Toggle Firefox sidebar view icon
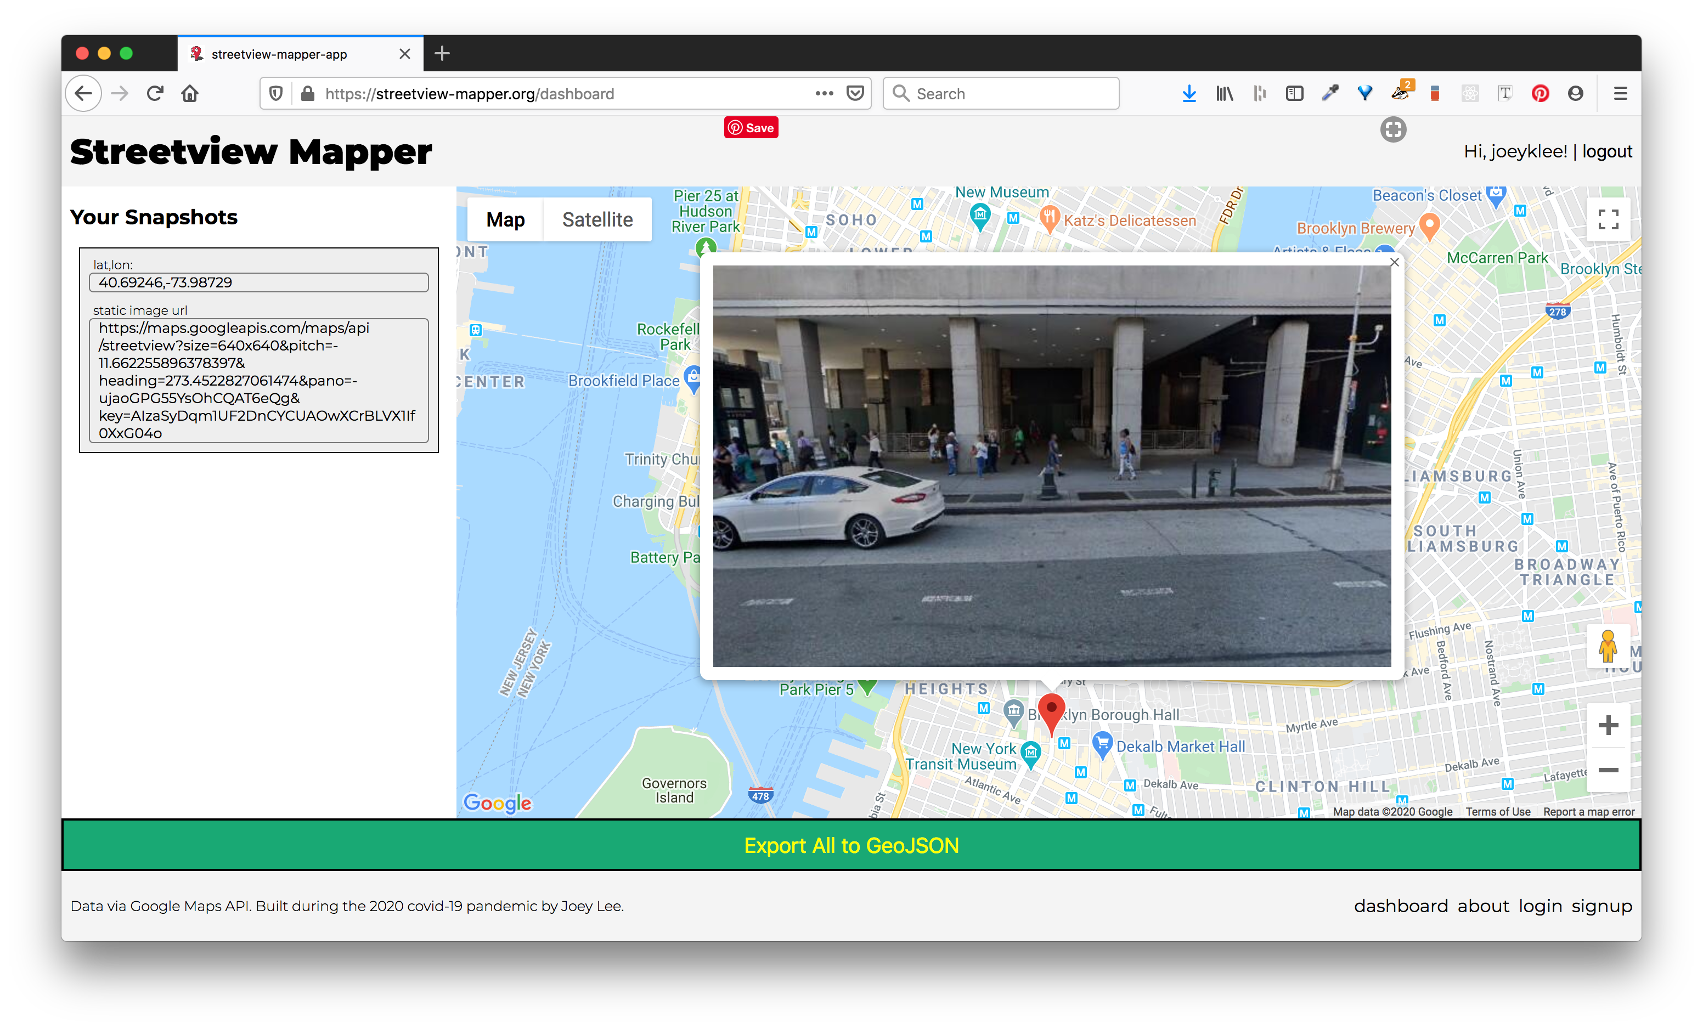The height and width of the screenshot is (1029, 1703). coord(1294,93)
